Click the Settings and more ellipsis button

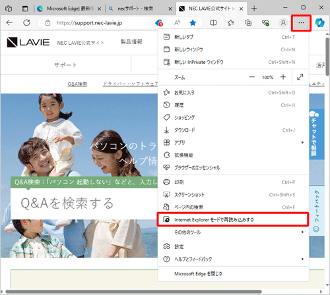click(x=301, y=23)
